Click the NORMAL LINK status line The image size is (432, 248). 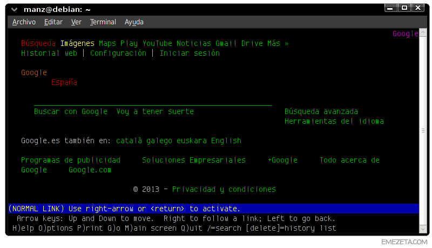click(x=213, y=209)
